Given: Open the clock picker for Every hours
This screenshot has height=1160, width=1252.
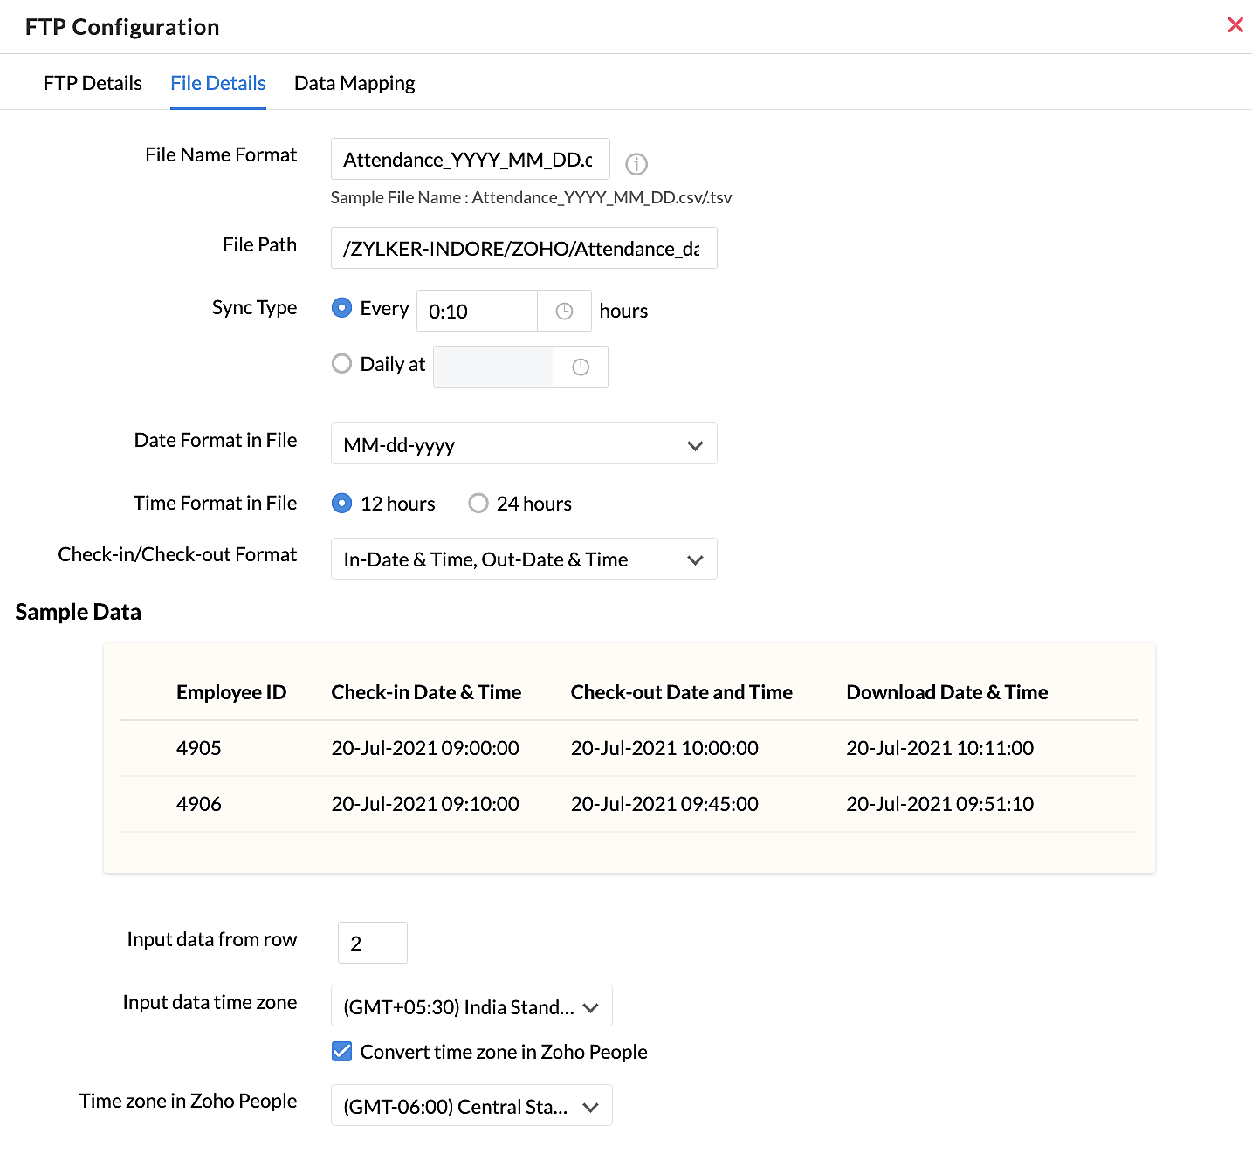Looking at the screenshot, I should 564,312.
